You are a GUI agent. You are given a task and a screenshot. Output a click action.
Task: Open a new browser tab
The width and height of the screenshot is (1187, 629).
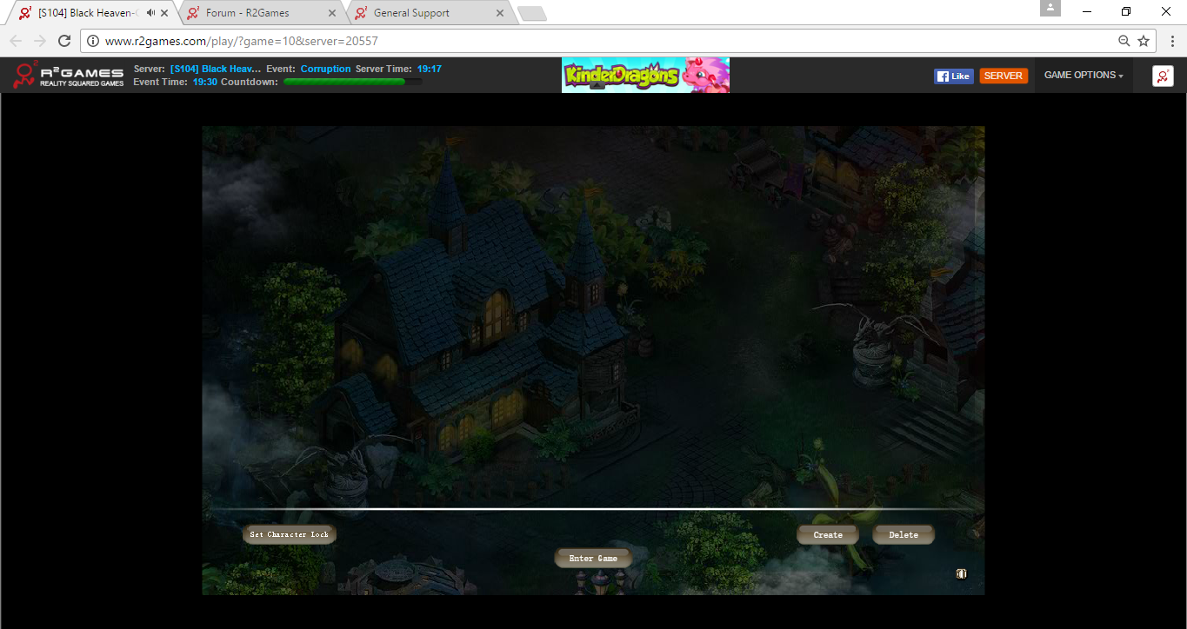(x=531, y=13)
